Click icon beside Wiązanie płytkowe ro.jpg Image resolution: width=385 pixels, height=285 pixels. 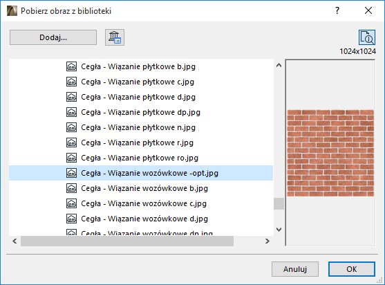[71, 158]
